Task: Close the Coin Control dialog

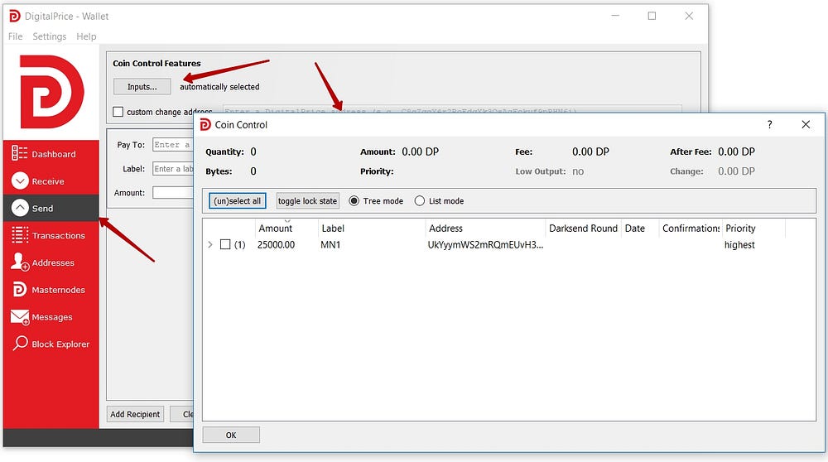Action: (x=806, y=125)
